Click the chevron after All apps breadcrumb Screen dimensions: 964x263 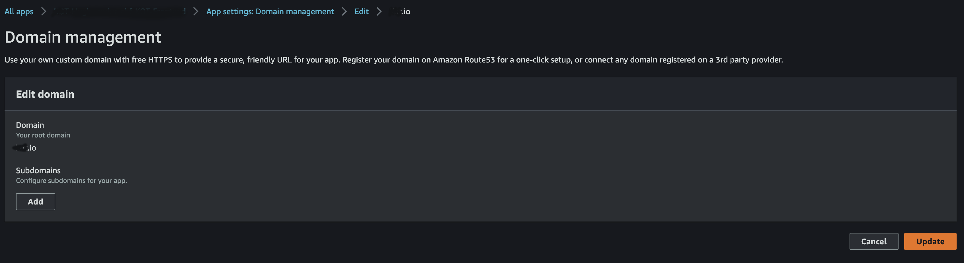click(x=44, y=11)
